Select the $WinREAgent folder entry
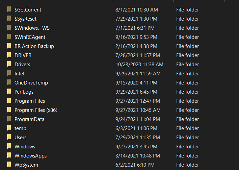 click(30, 37)
